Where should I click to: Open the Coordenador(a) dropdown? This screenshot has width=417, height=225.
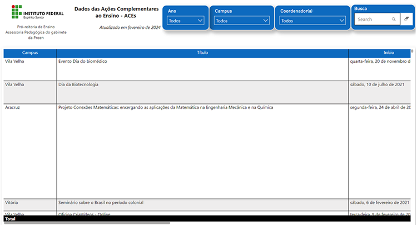tap(312, 21)
